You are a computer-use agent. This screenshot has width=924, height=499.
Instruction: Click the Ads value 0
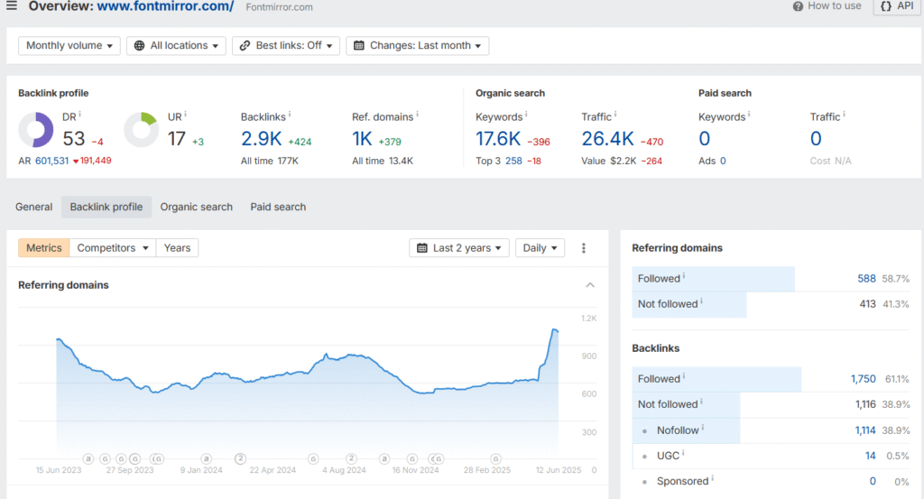pos(723,161)
